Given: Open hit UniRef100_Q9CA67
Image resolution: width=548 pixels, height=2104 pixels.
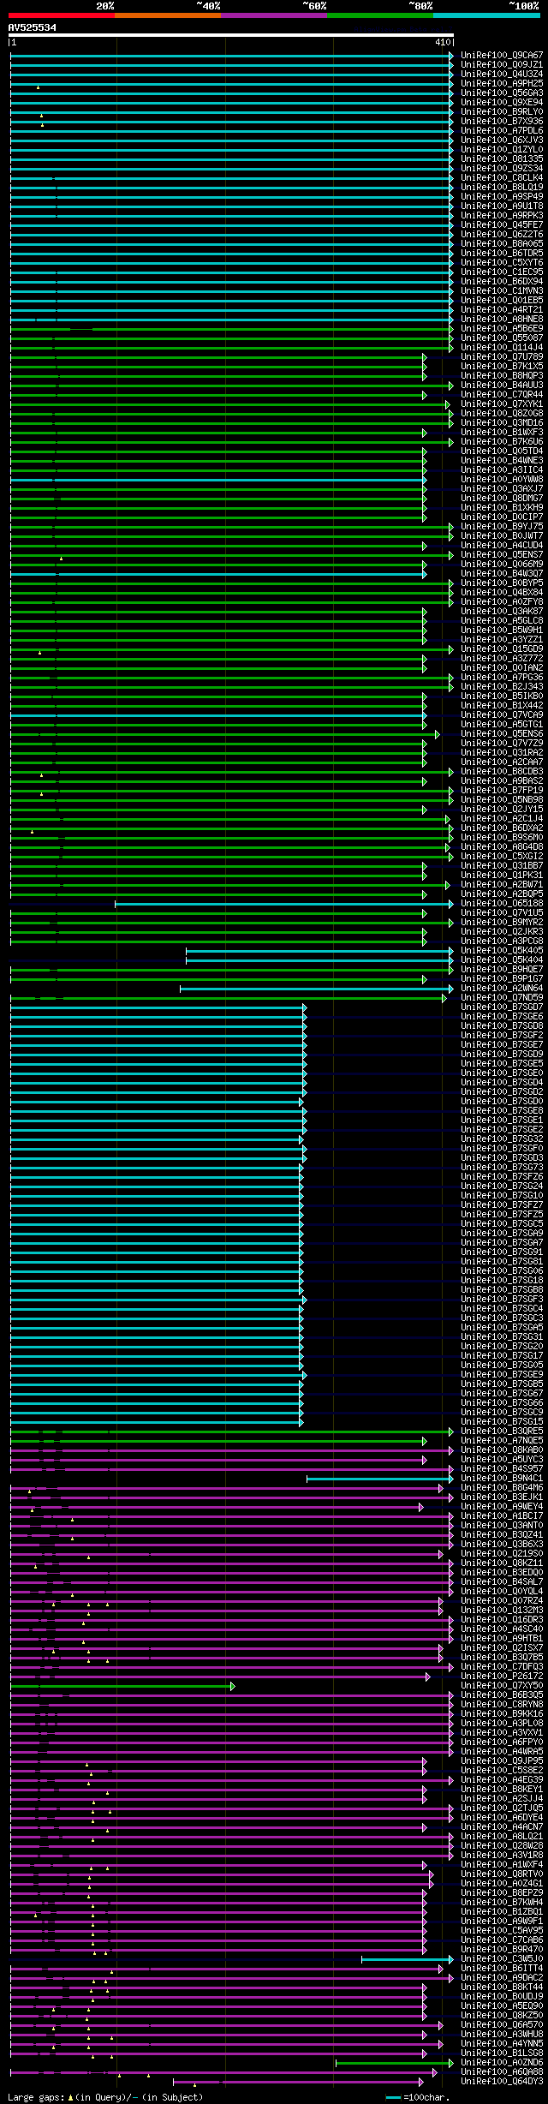Looking at the screenshot, I should 502,55.
